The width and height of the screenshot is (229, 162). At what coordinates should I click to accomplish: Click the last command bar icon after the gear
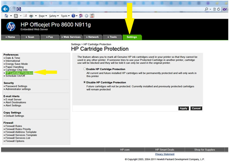[x=92, y=16]
